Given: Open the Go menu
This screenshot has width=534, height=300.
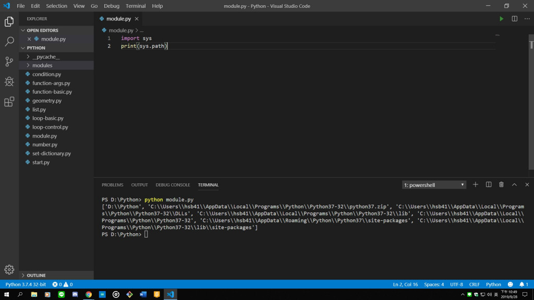Looking at the screenshot, I should [x=94, y=6].
